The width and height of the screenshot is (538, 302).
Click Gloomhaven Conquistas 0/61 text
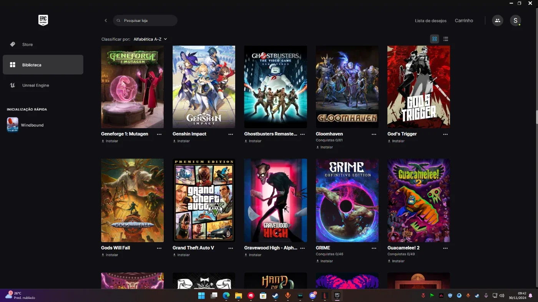(329, 140)
